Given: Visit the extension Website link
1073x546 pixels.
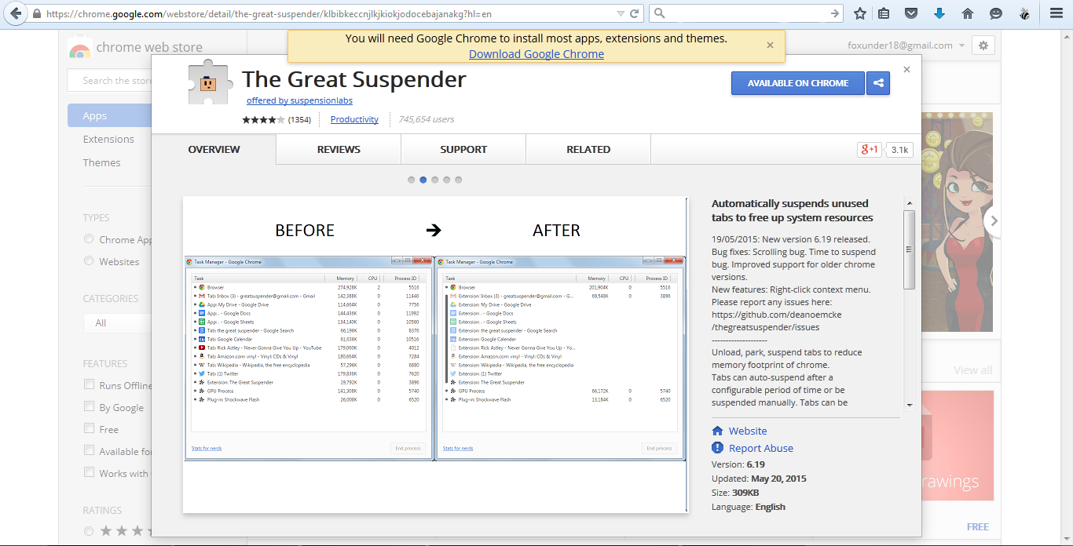Looking at the screenshot, I should click(748, 431).
